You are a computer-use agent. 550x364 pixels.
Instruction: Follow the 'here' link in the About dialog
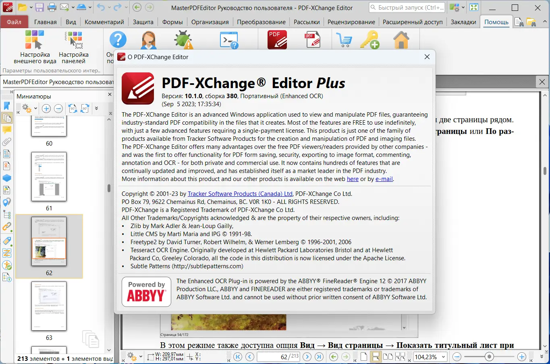pos(353,179)
